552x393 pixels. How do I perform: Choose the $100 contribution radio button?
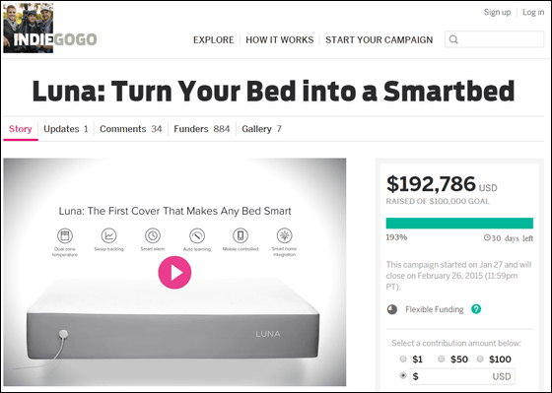pos(480,359)
